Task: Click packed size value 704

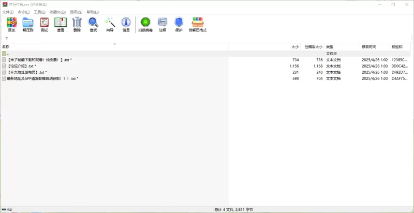Action: [x=319, y=78]
